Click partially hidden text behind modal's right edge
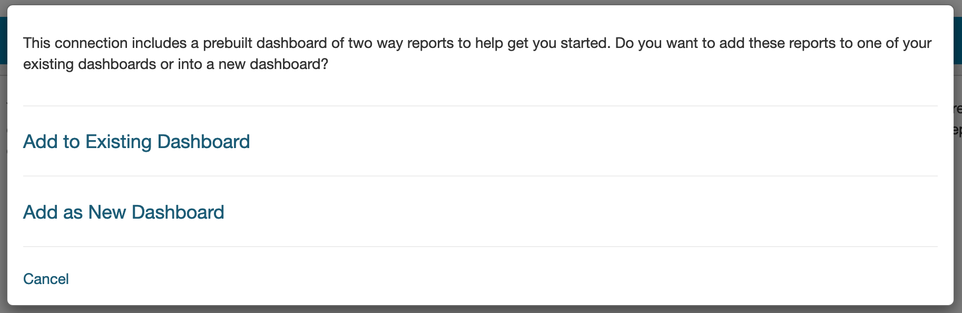Screen dimensions: 962x313 pyautogui.click(x=958, y=119)
